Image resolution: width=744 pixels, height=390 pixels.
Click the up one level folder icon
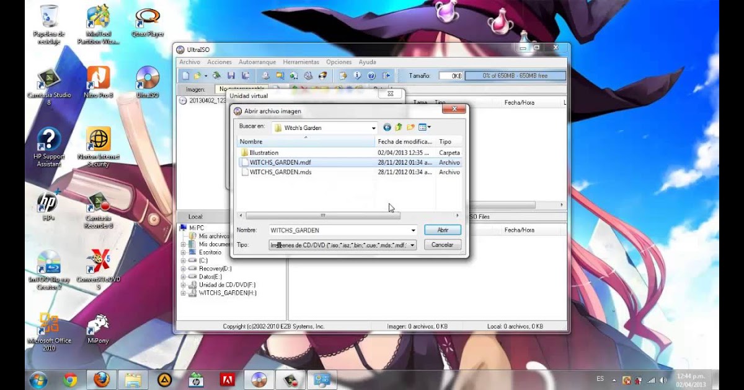399,128
